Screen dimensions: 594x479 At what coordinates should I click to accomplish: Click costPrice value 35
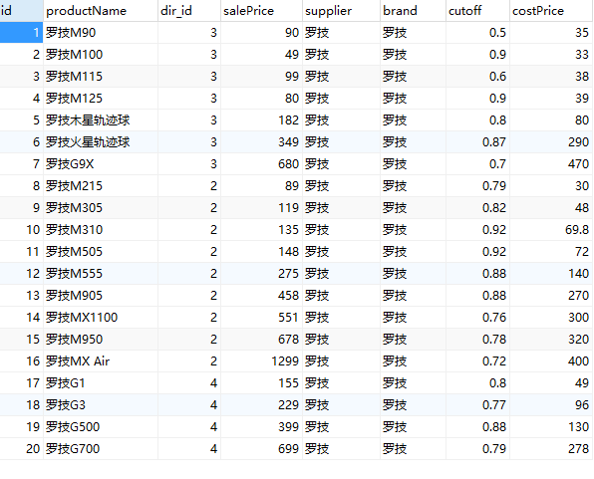(582, 33)
